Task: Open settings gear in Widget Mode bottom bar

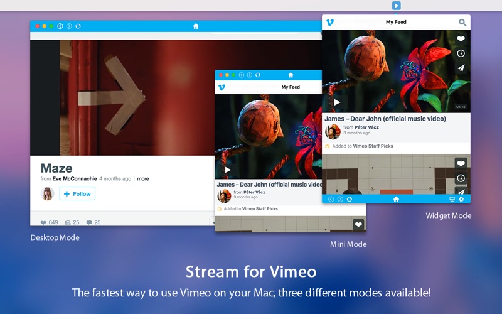Action: 461,199
